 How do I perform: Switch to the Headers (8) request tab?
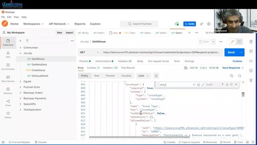point(125,61)
